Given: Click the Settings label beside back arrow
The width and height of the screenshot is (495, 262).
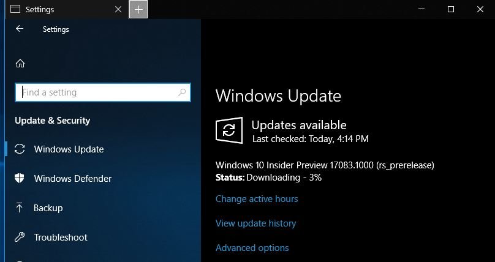Looking at the screenshot, I should (56, 29).
